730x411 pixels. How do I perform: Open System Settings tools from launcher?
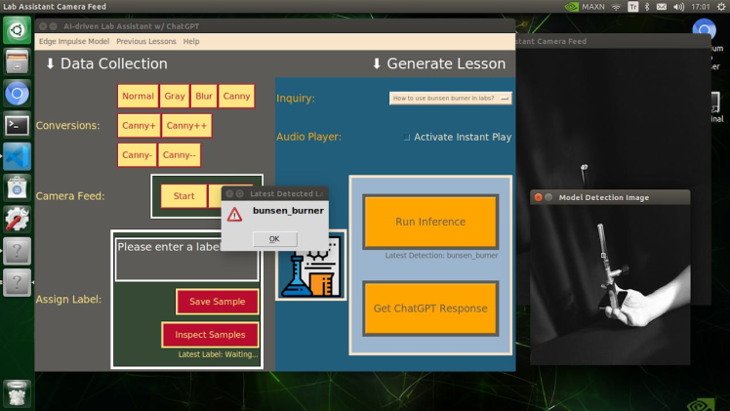tap(18, 220)
